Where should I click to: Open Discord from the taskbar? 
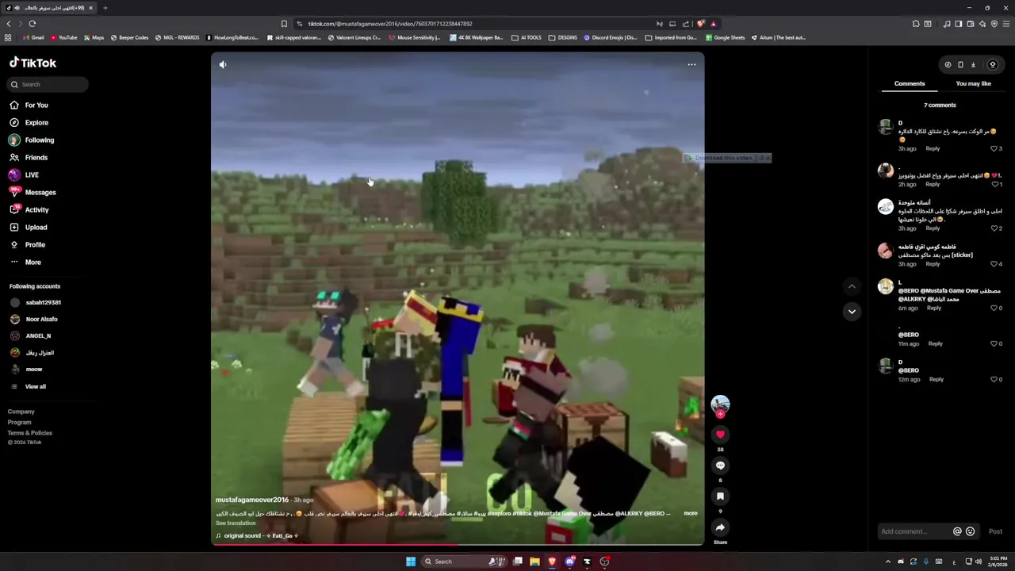(569, 561)
